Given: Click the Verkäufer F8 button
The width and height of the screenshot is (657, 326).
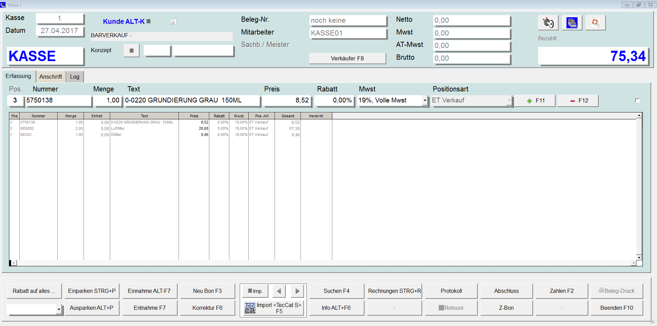Looking at the screenshot, I should [x=347, y=58].
